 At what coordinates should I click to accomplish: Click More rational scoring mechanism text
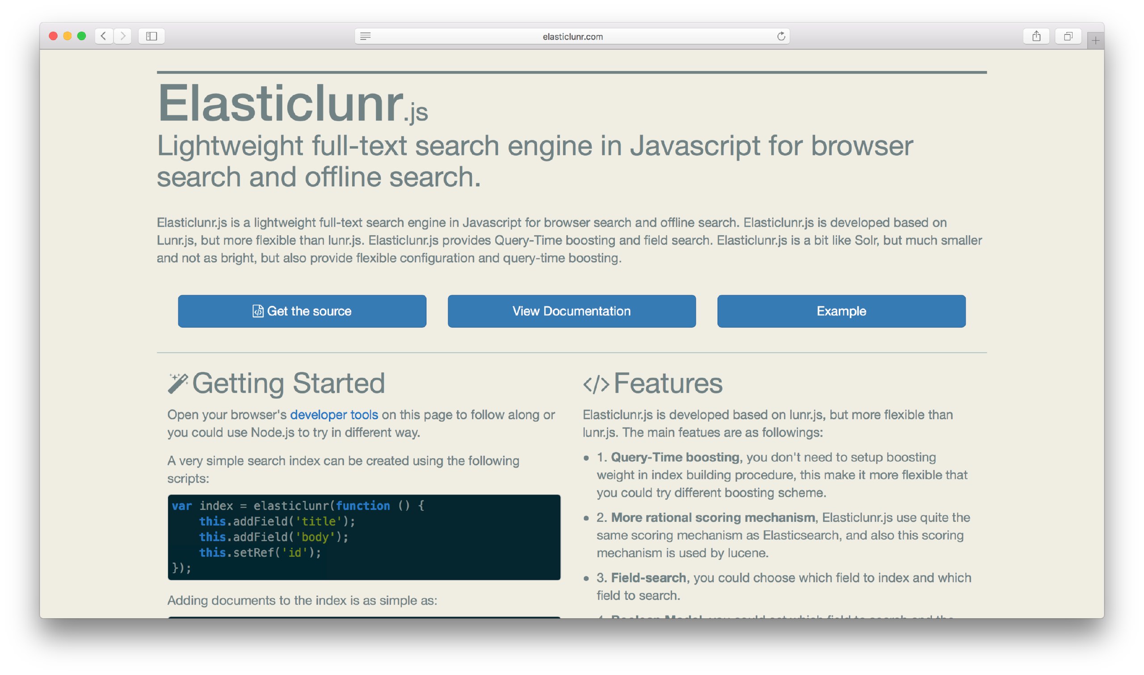(x=712, y=517)
